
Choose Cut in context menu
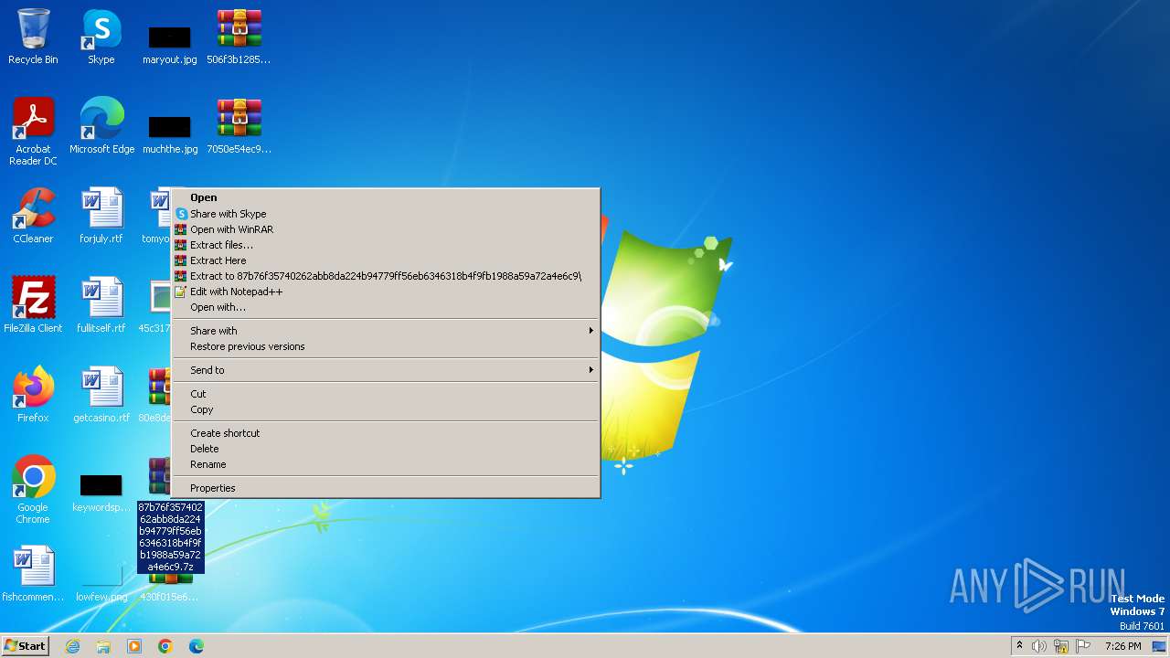point(386,394)
